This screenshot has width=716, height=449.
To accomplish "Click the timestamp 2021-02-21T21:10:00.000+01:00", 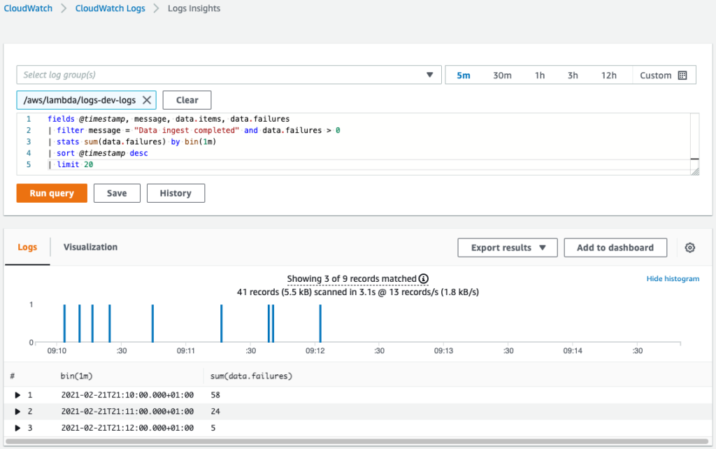I will coord(127,395).
